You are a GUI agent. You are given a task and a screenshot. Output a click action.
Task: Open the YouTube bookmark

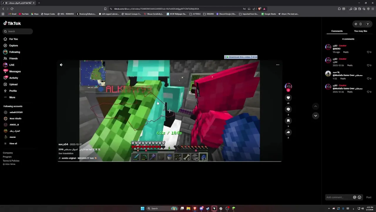(23, 14)
